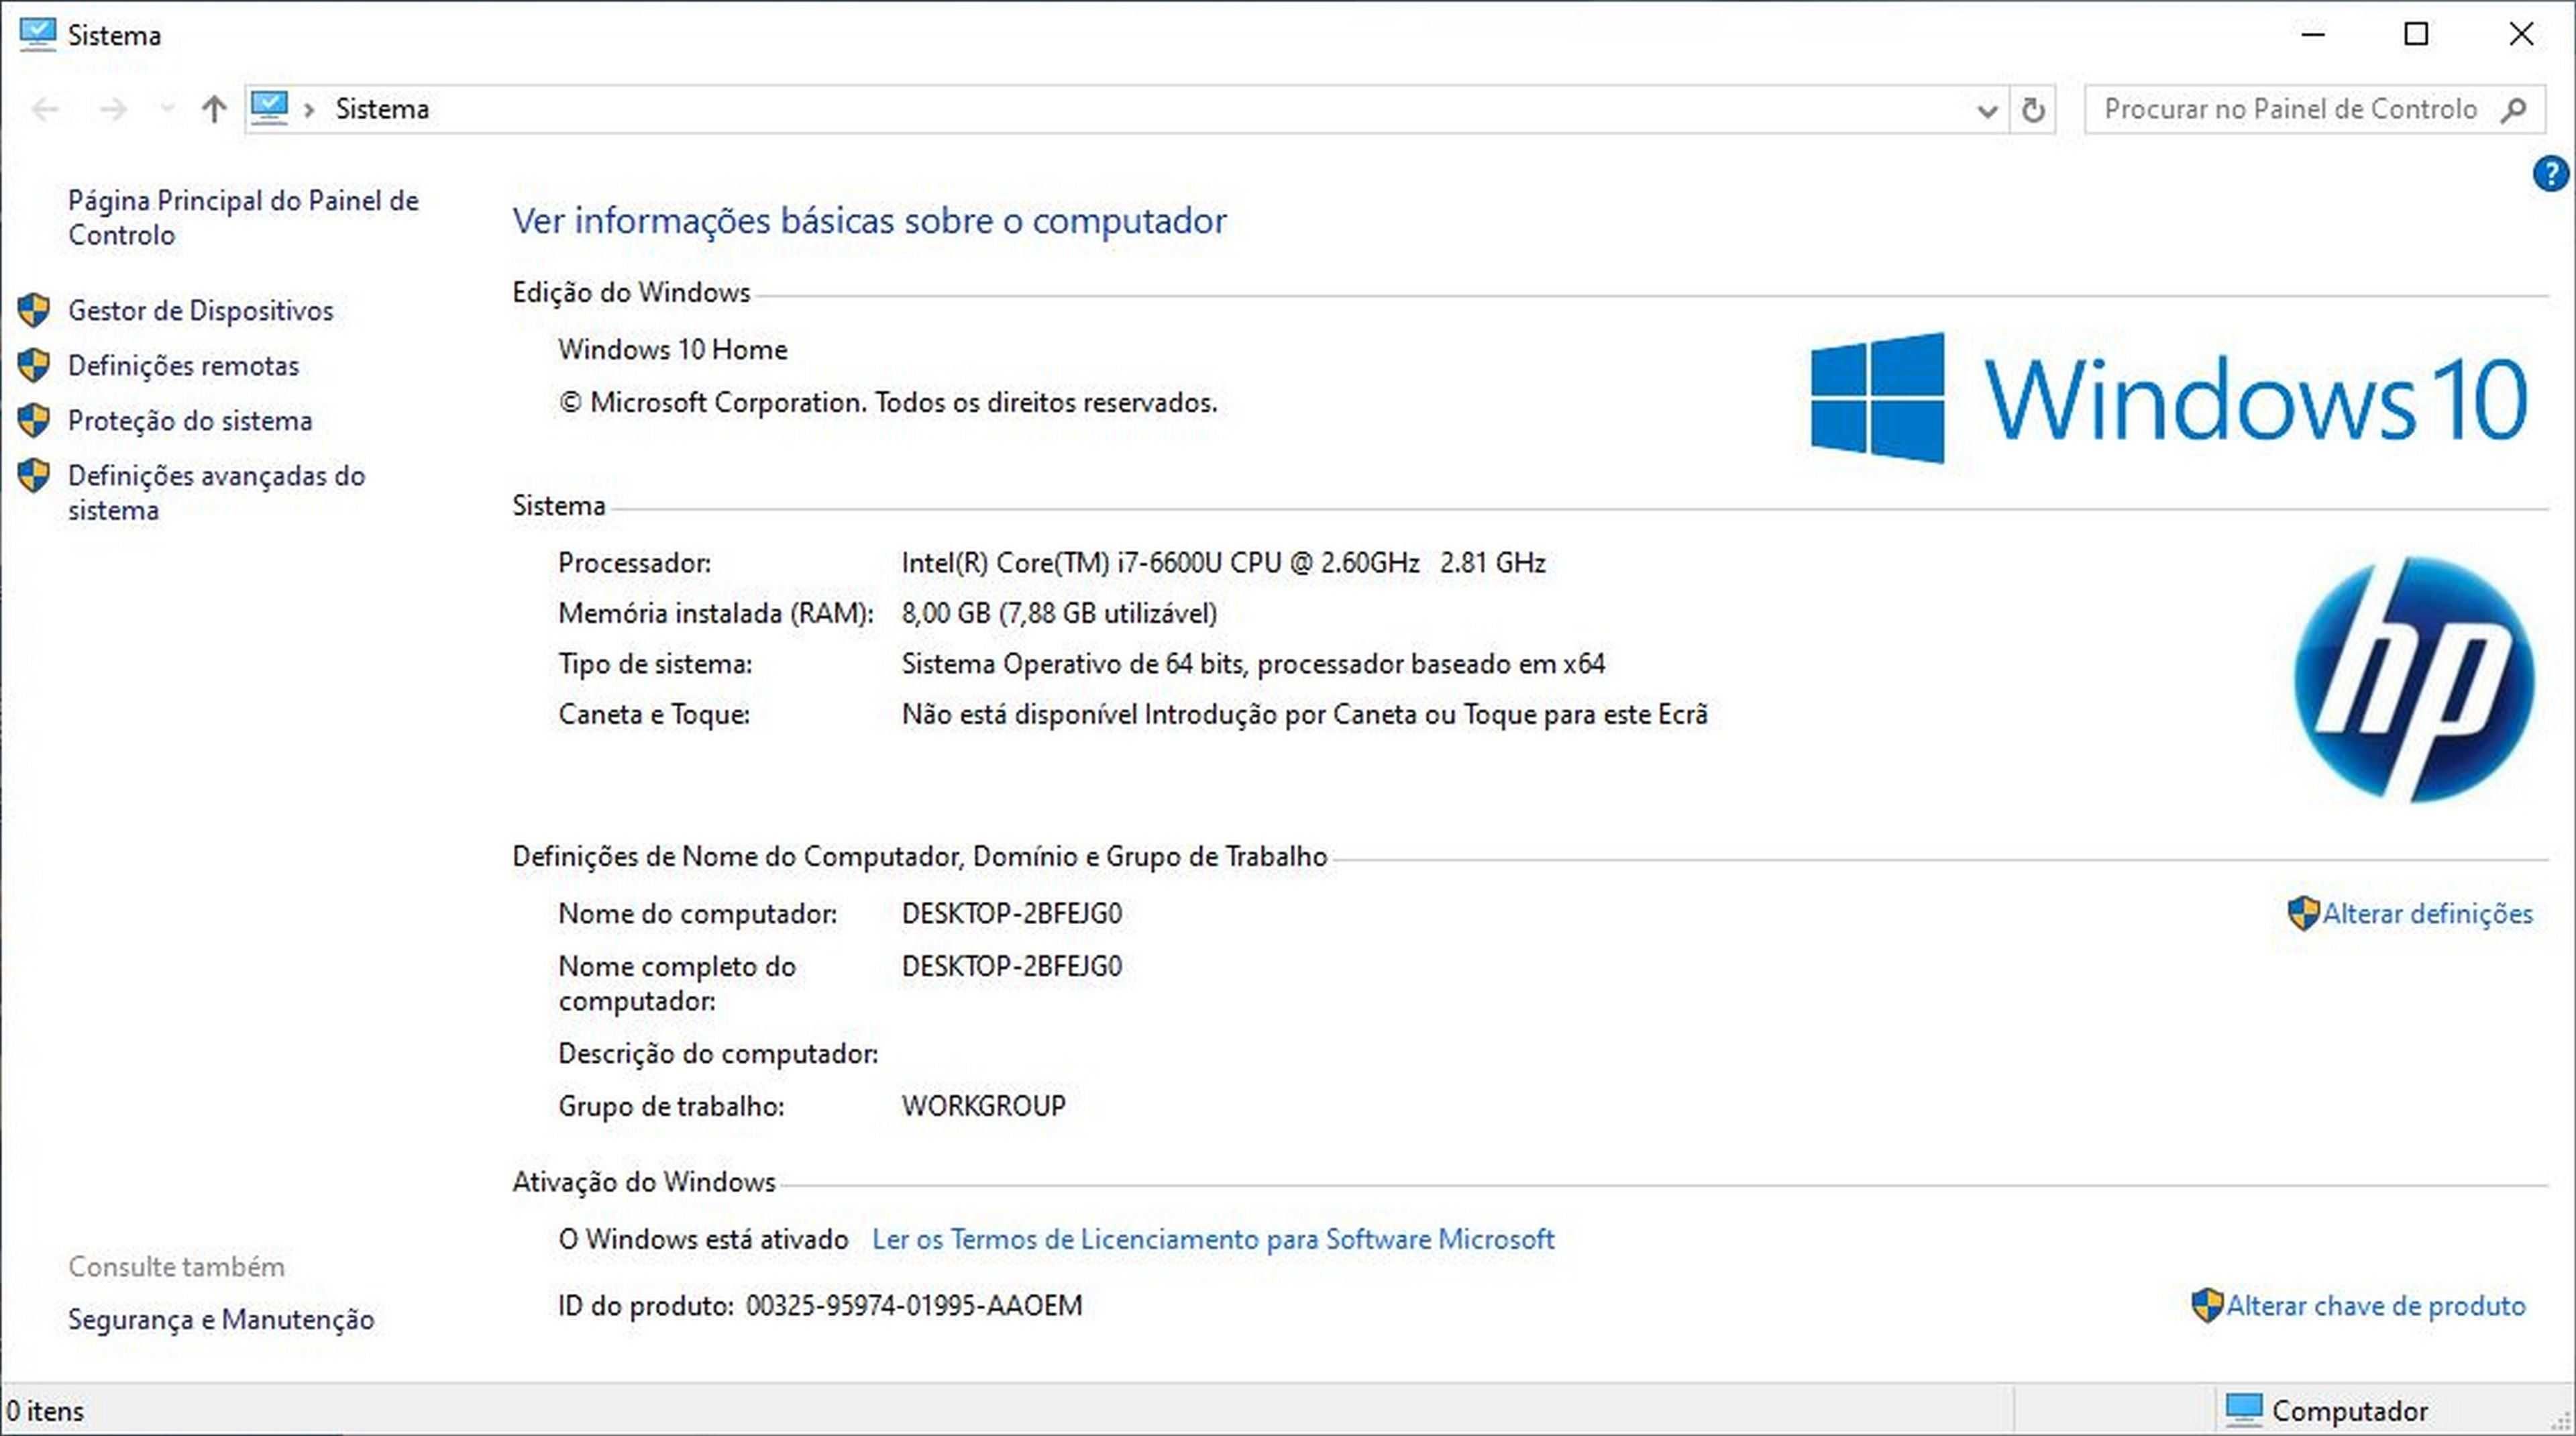The width and height of the screenshot is (2576, 1436).
Task: Click the Sistema breadcrumb in address bar
Action: (382, 108)
